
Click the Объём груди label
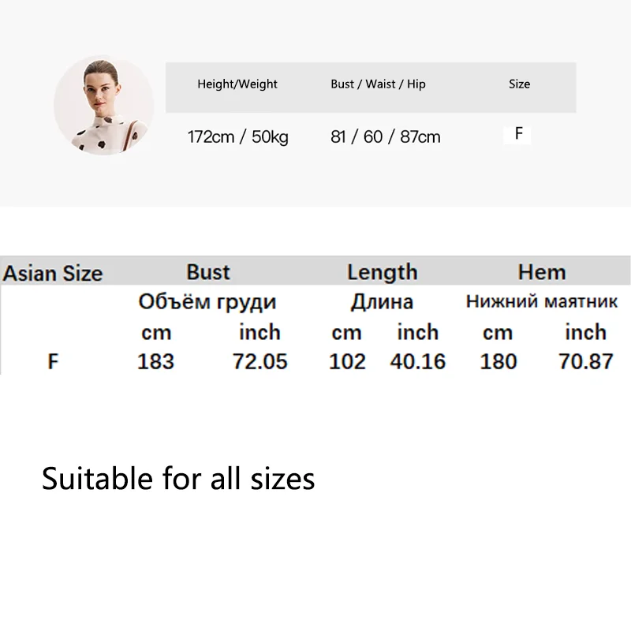click(x=207, y=302)
